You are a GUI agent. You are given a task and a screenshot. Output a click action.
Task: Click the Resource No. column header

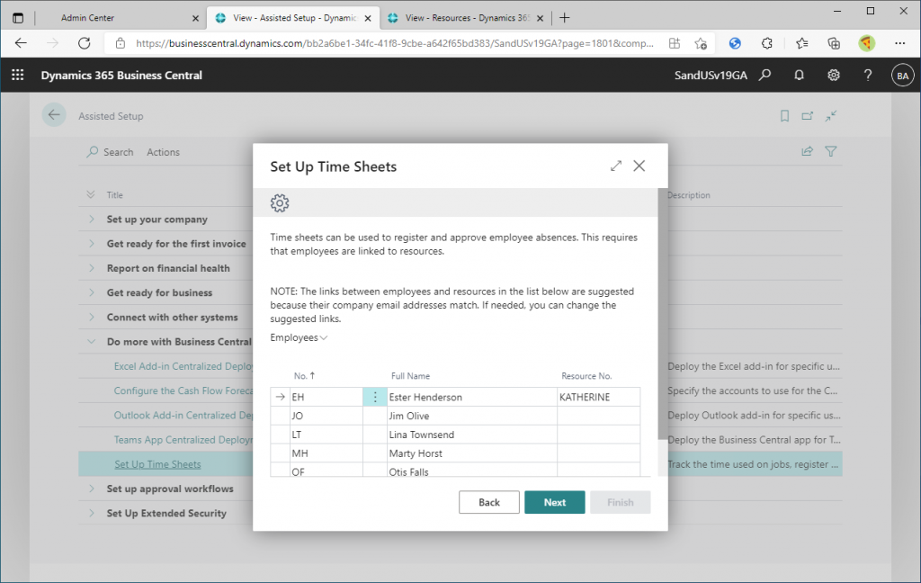tap(586, 376)
